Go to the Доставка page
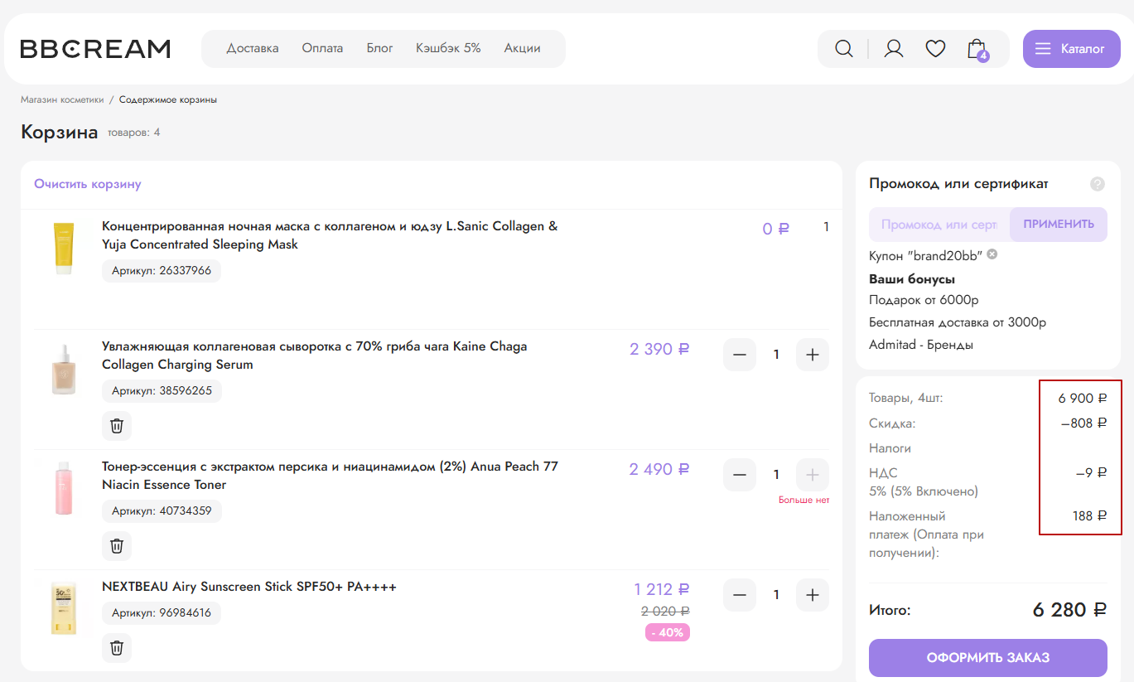The image size is (1134, 682). [253, 48]
